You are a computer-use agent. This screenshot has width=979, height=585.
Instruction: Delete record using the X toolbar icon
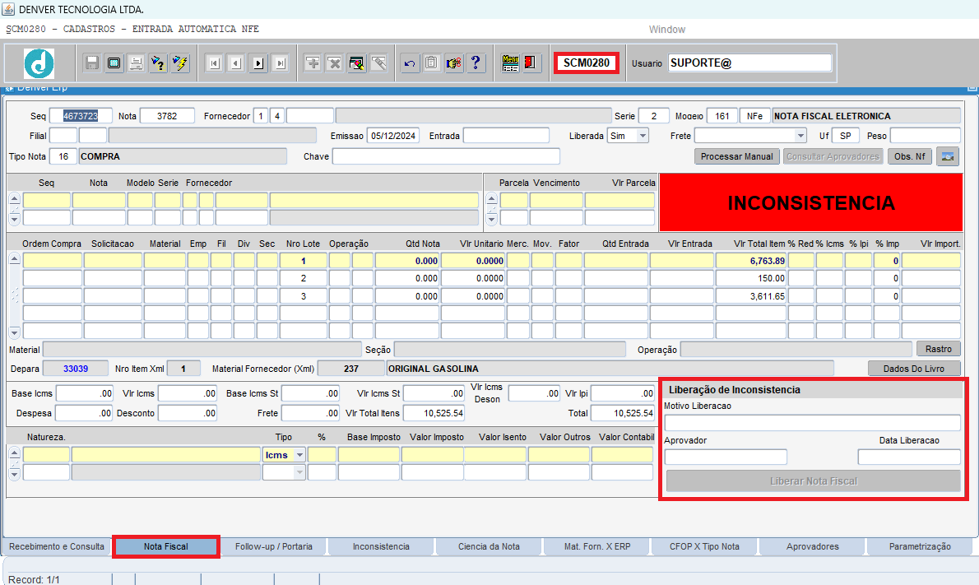tap(335, 63)
